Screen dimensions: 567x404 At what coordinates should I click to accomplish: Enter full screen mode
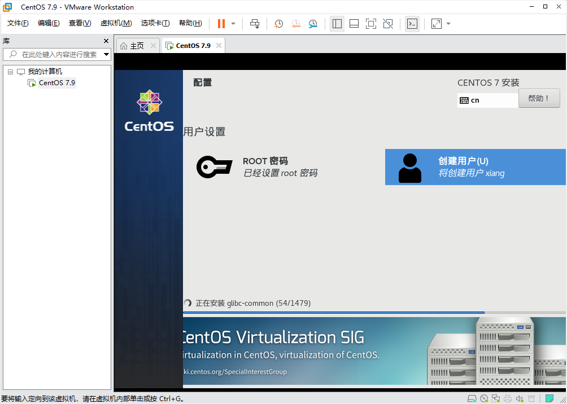click(370, 24)
